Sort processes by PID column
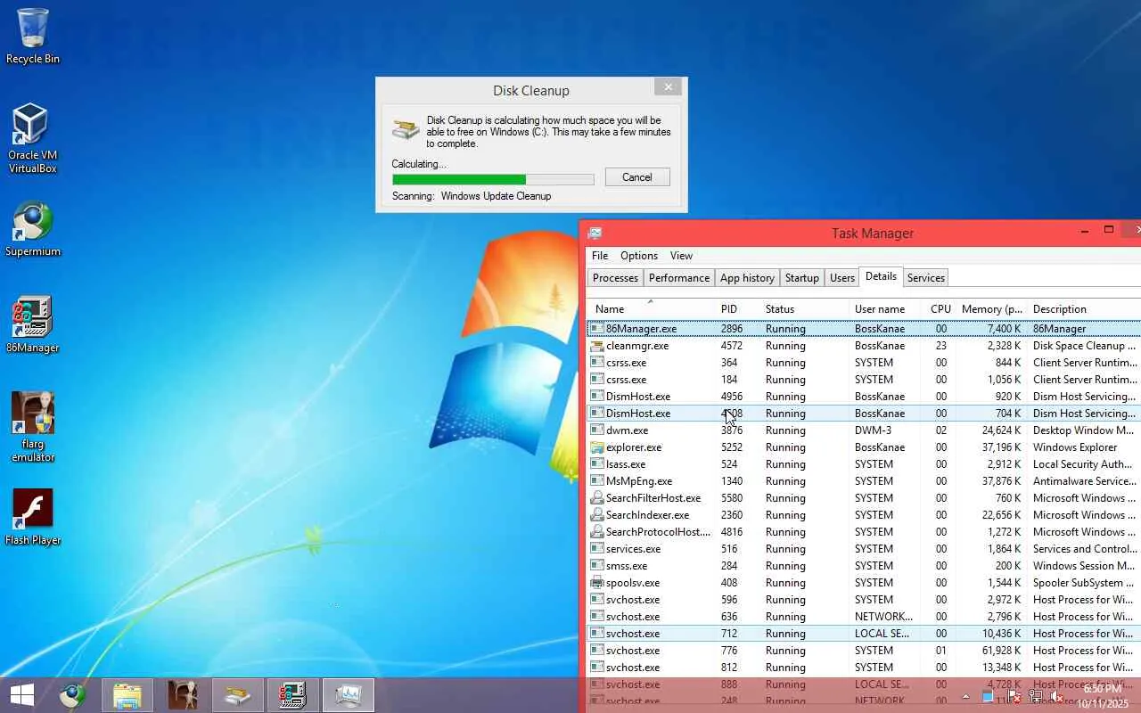1141x713 pixels. 737,308
